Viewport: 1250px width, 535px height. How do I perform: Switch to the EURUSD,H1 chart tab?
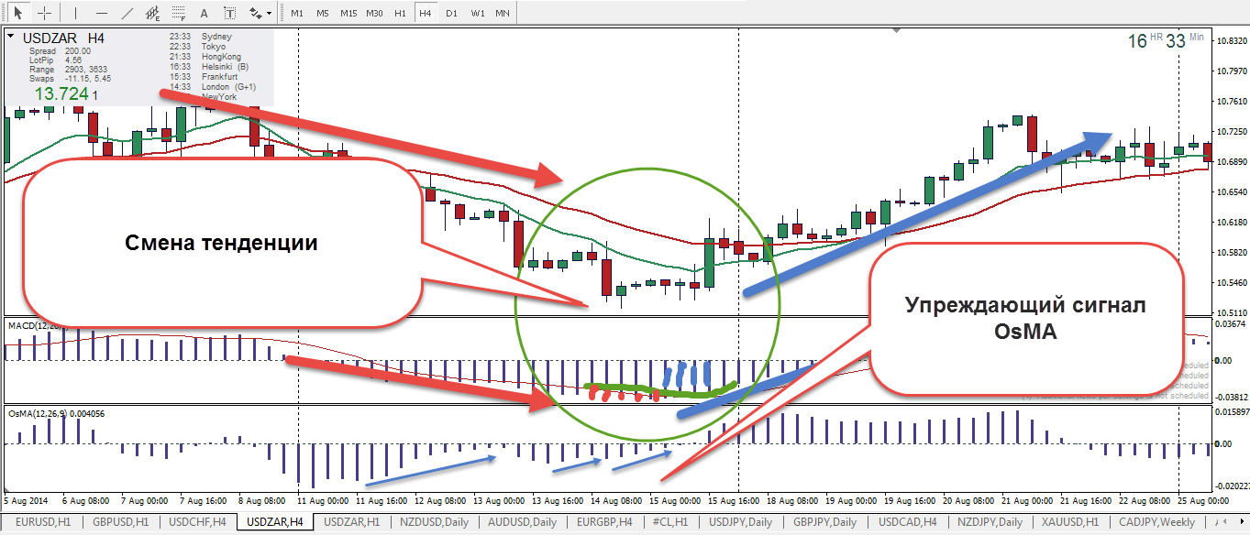click(43, 522)
